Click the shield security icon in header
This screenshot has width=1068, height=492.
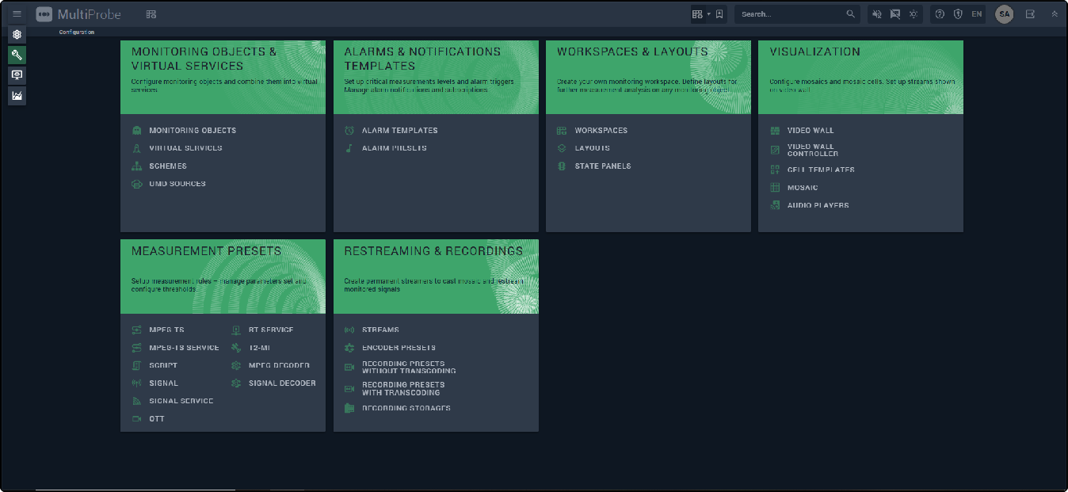(x=958, y=14)
